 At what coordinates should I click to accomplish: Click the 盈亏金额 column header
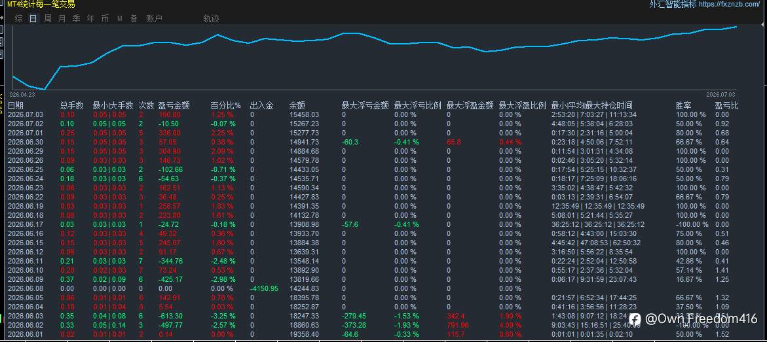point(174,105)
